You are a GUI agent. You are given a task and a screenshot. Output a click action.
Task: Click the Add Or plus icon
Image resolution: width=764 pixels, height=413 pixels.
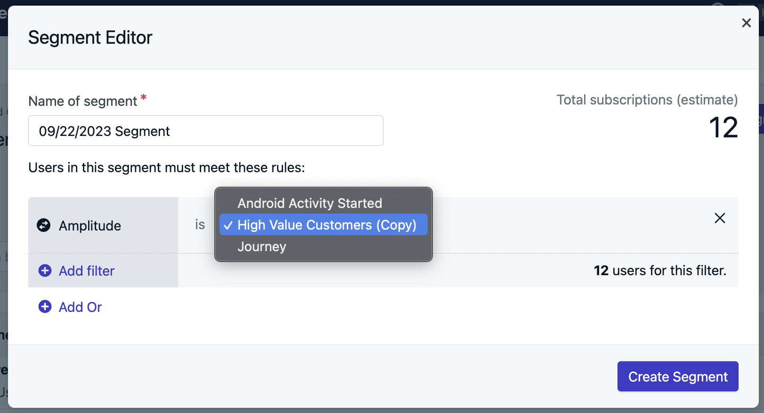pyautogui.click(x=45, y=307)
